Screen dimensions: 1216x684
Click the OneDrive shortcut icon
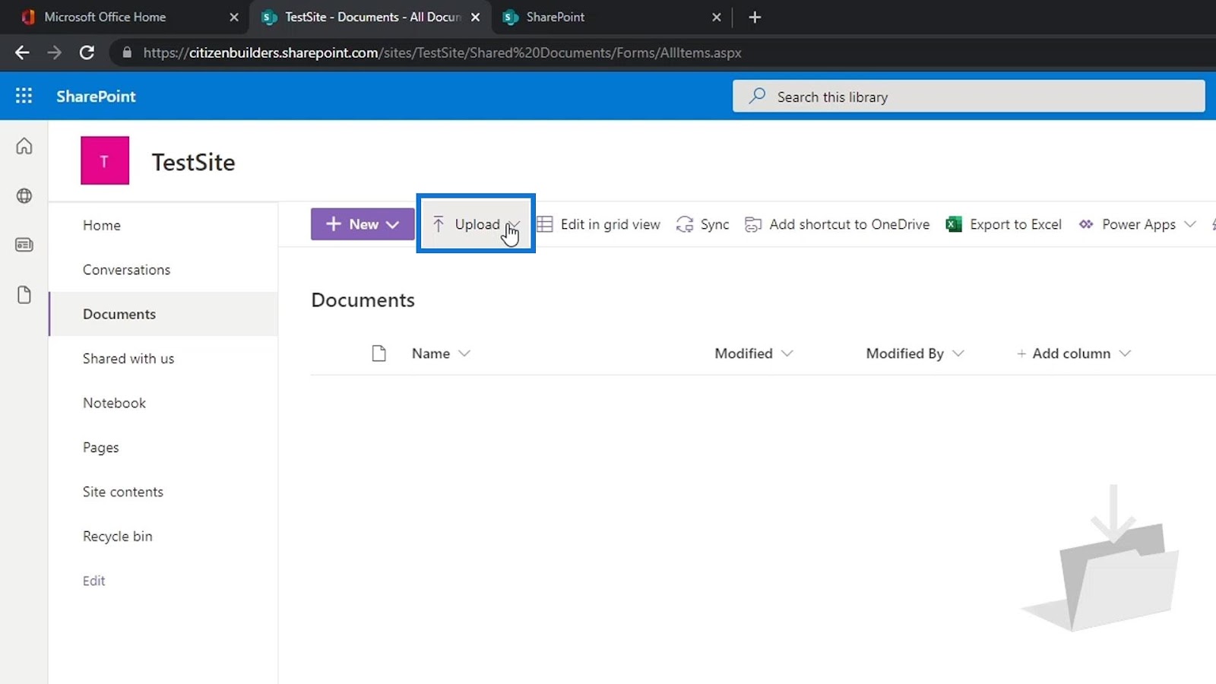pos(753,224)
